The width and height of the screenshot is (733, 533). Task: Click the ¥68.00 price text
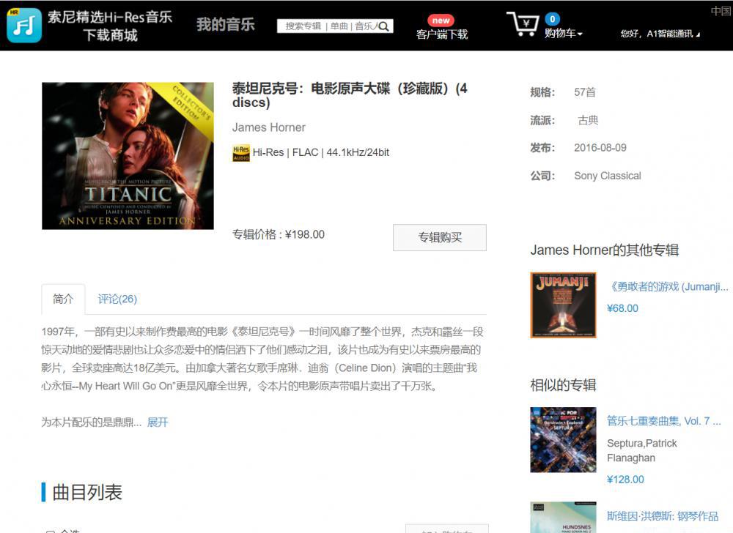[x=622, y=308]
